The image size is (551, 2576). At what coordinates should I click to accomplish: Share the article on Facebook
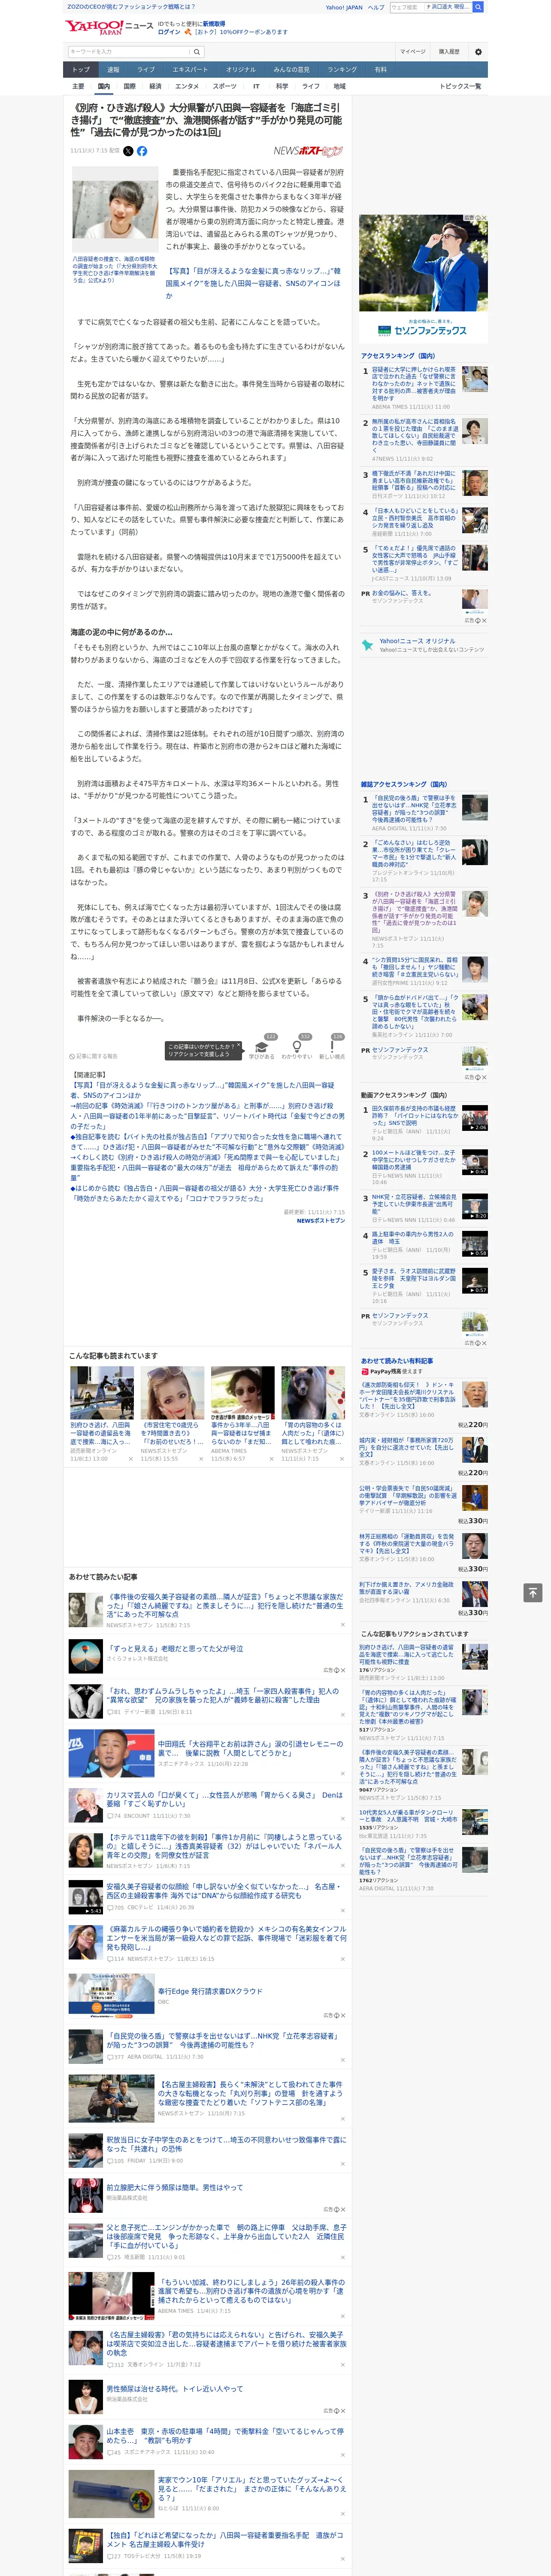click(x=142, y=151)
